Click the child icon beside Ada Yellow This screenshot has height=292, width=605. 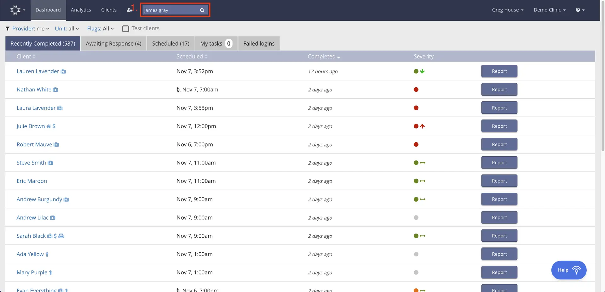click(x=47, y=254)
